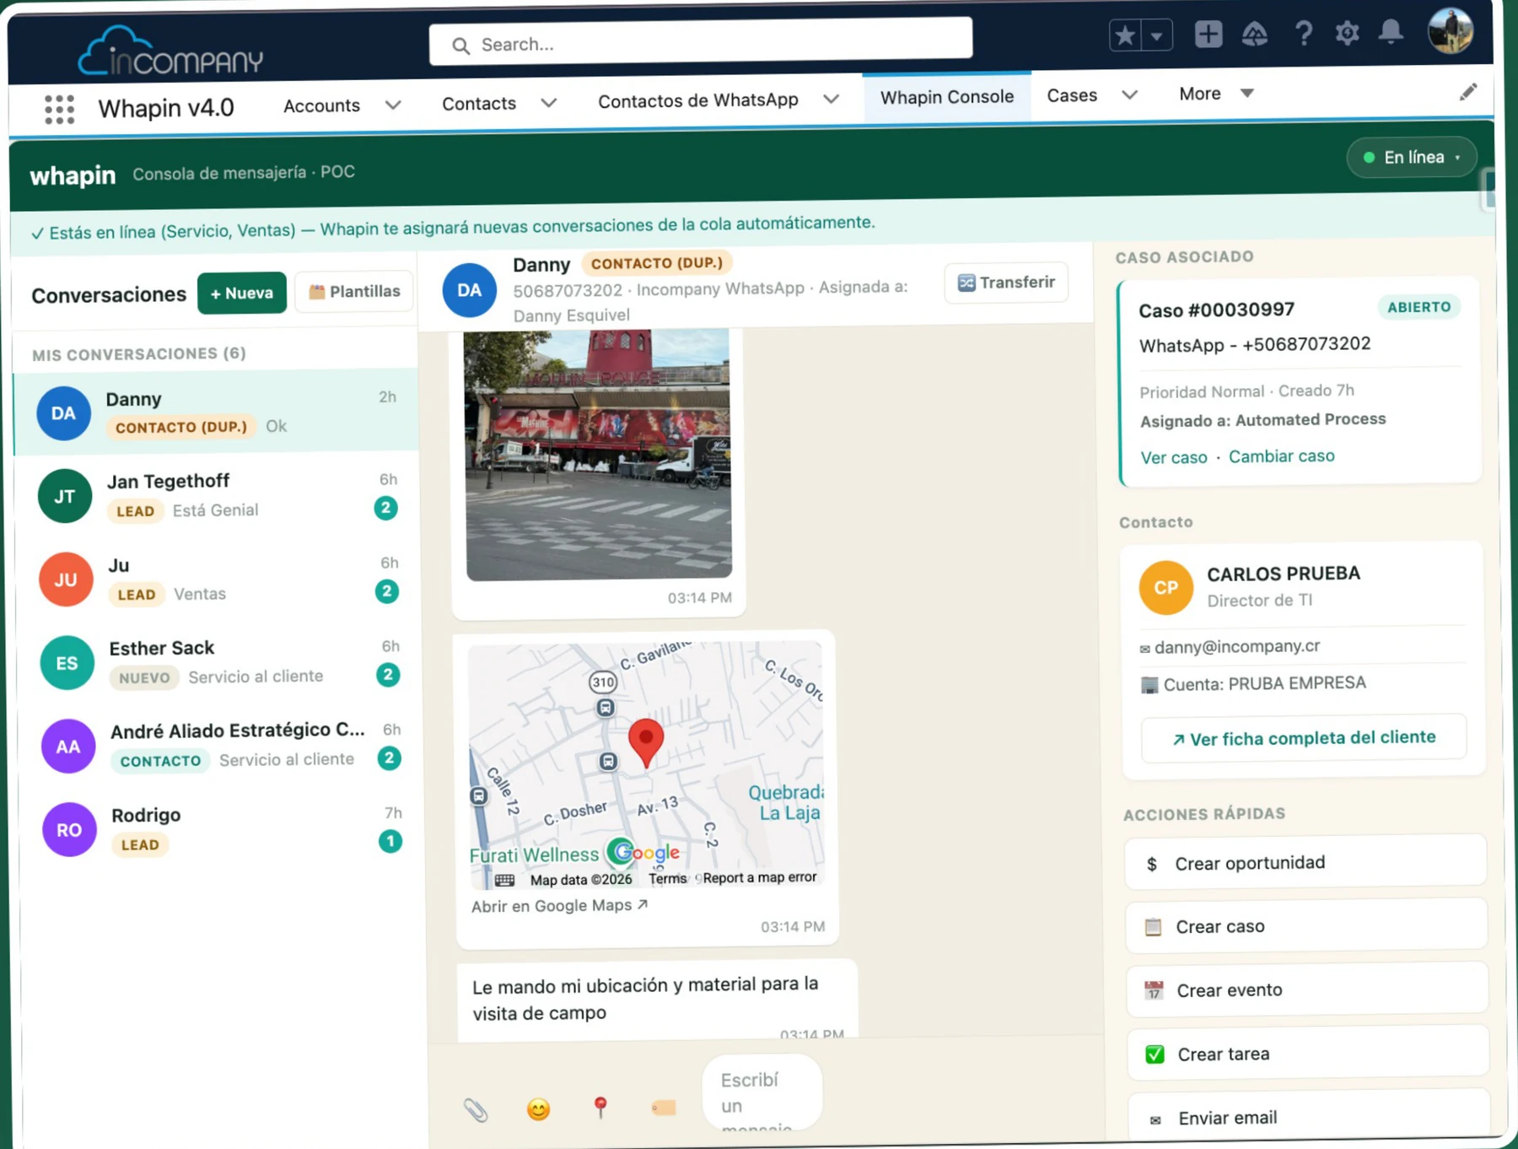Open the Plantillas templates button

pyautogui.click(x=354, y=291)
